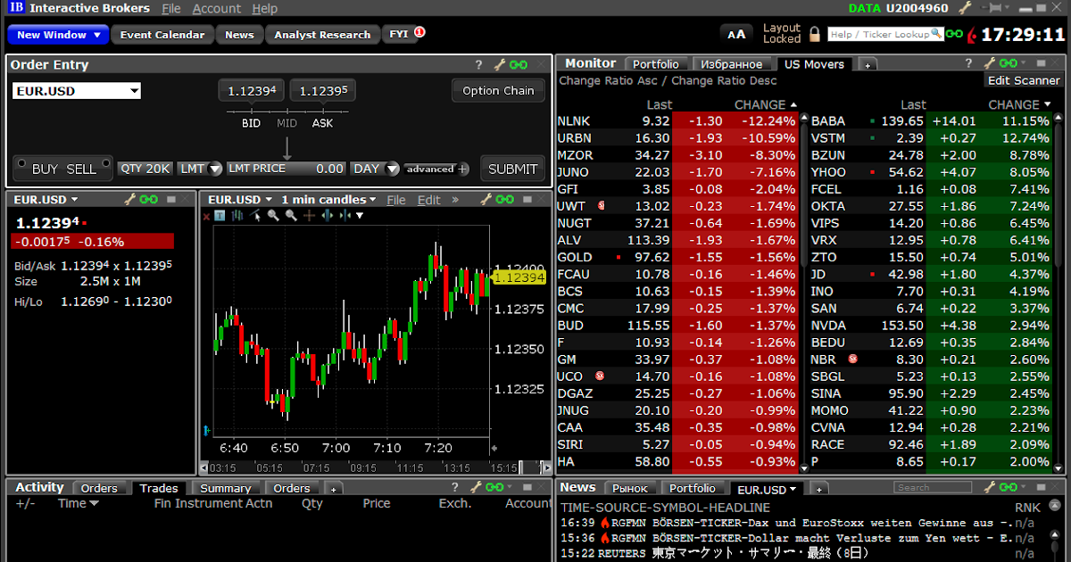This screenshot has width=1071, height=562.
Task: Click EUR.USD quote panel chain link icon
Action: point(148,200)
